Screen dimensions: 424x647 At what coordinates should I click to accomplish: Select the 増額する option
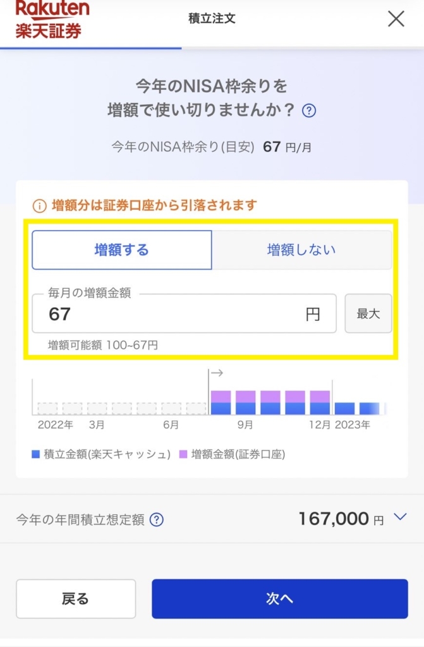click(x=122, y=250)
